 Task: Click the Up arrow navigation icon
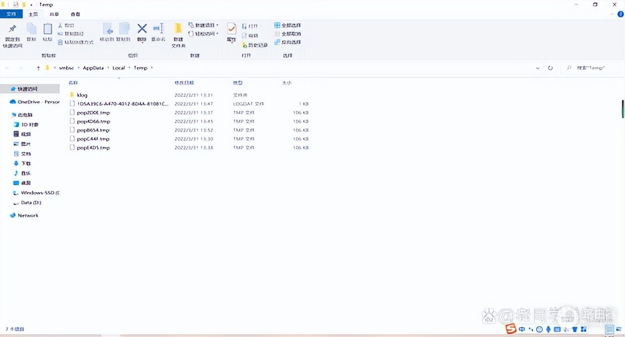coord(38,68)
